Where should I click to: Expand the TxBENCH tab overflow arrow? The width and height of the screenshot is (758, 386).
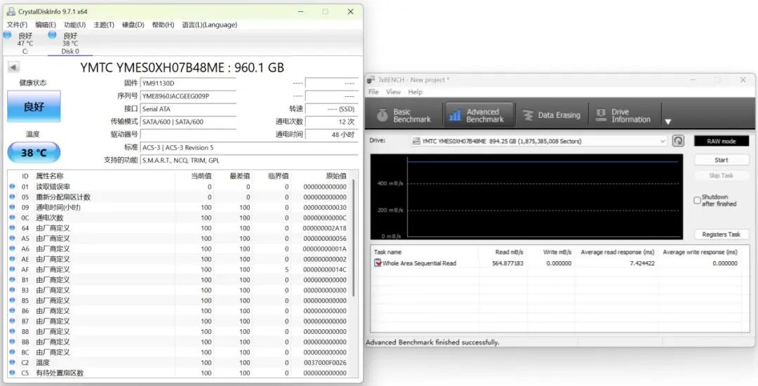pyautogui.click(x=667, y=121)
